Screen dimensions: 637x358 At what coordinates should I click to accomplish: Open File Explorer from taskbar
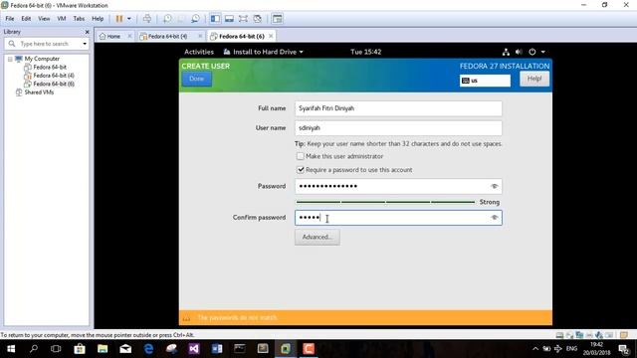[x=103, y=349]
